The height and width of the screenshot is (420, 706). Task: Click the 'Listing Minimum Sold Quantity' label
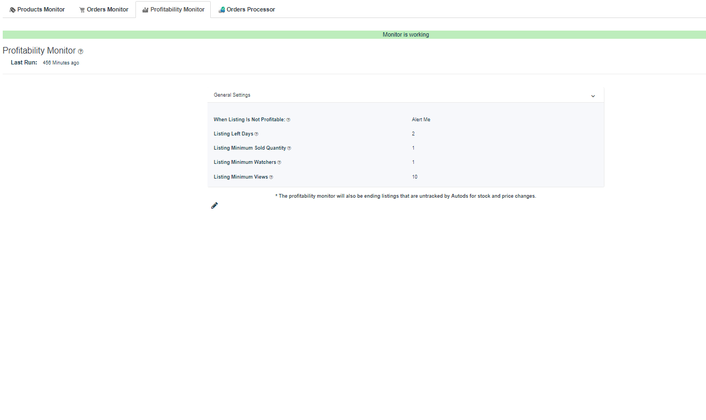click(250, 148)
